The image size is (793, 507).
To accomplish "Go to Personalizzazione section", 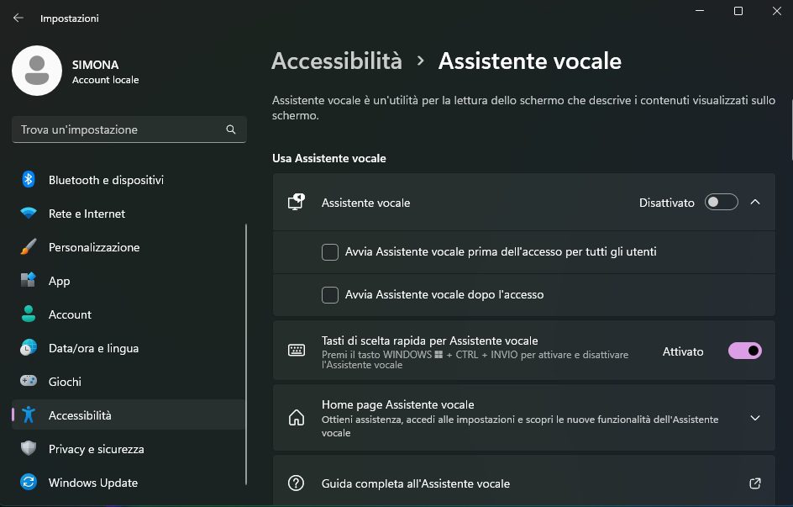I will (x=129, y=247).
